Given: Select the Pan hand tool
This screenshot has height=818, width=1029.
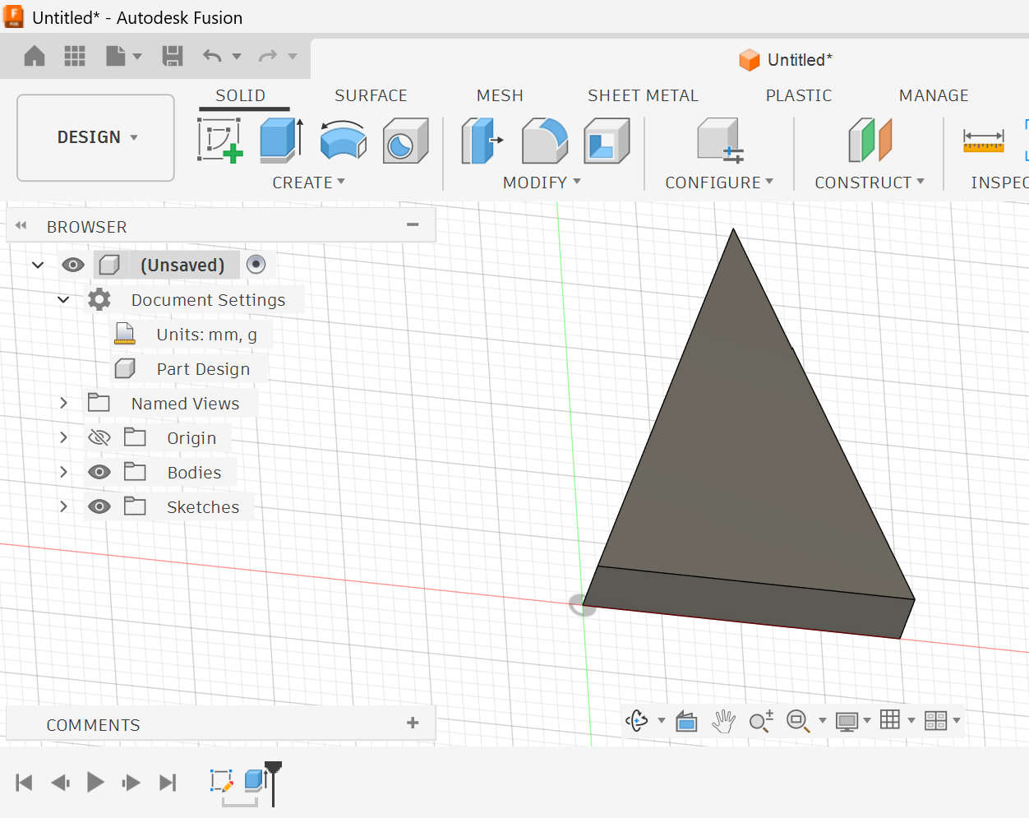Looking at the screenshot, I should coord(723,721).
